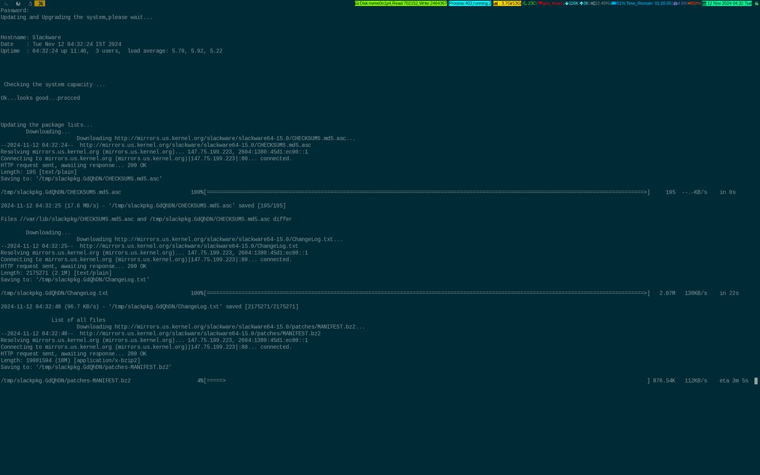Click the yellow memory usage 3.7G/13G block
The image size is (760, 475).
507,3
